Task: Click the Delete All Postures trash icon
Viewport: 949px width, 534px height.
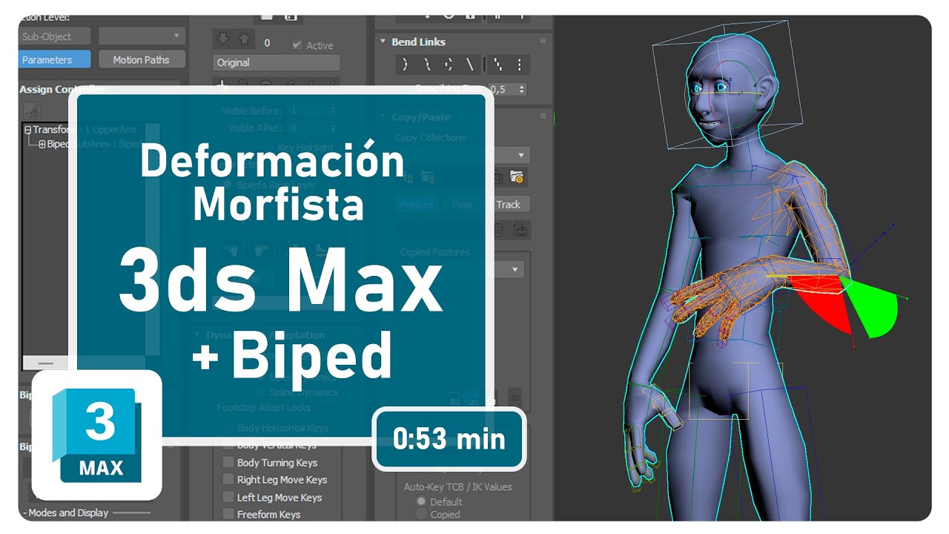Action: coord(520,230)
